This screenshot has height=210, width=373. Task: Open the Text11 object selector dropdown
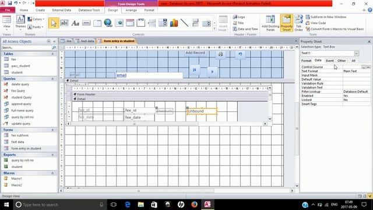tap(356, 53)
